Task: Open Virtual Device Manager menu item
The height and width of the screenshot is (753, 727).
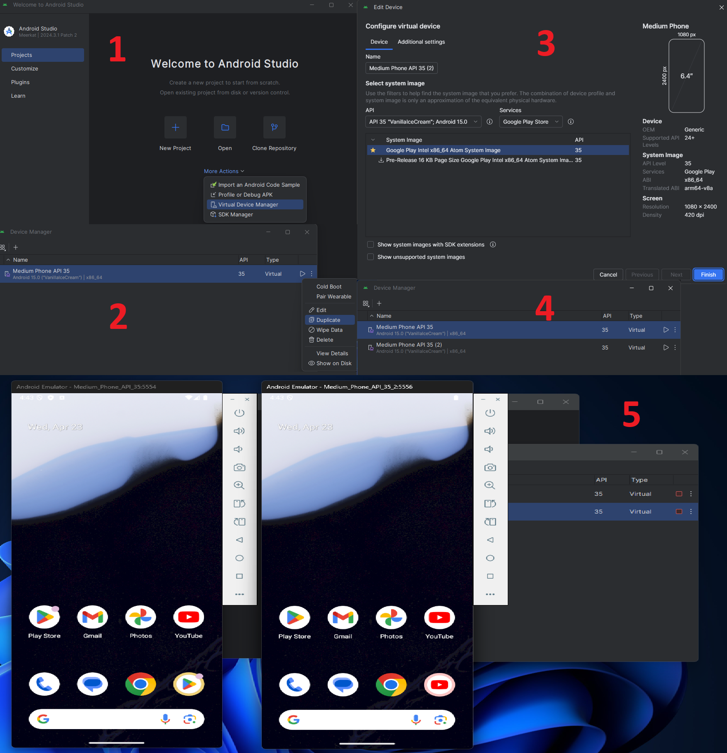Action: [255, 204]
